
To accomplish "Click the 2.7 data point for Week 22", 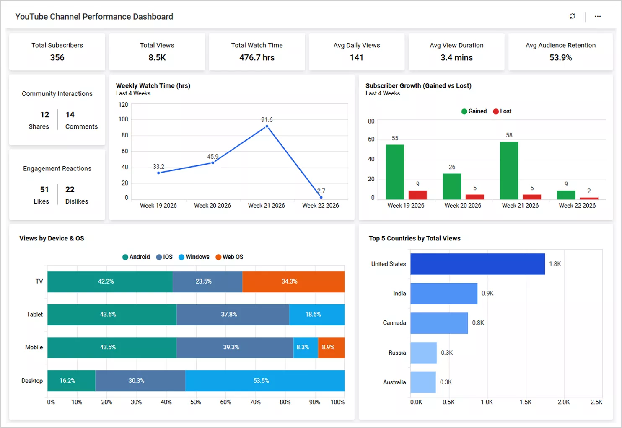I will (x=321, y=197).
